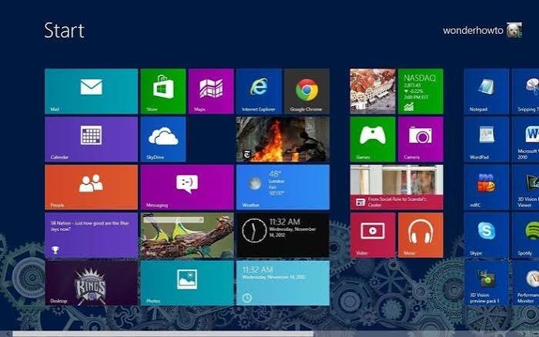Open the Music headphones tile

pyautogui.click(x=420, y=235)
